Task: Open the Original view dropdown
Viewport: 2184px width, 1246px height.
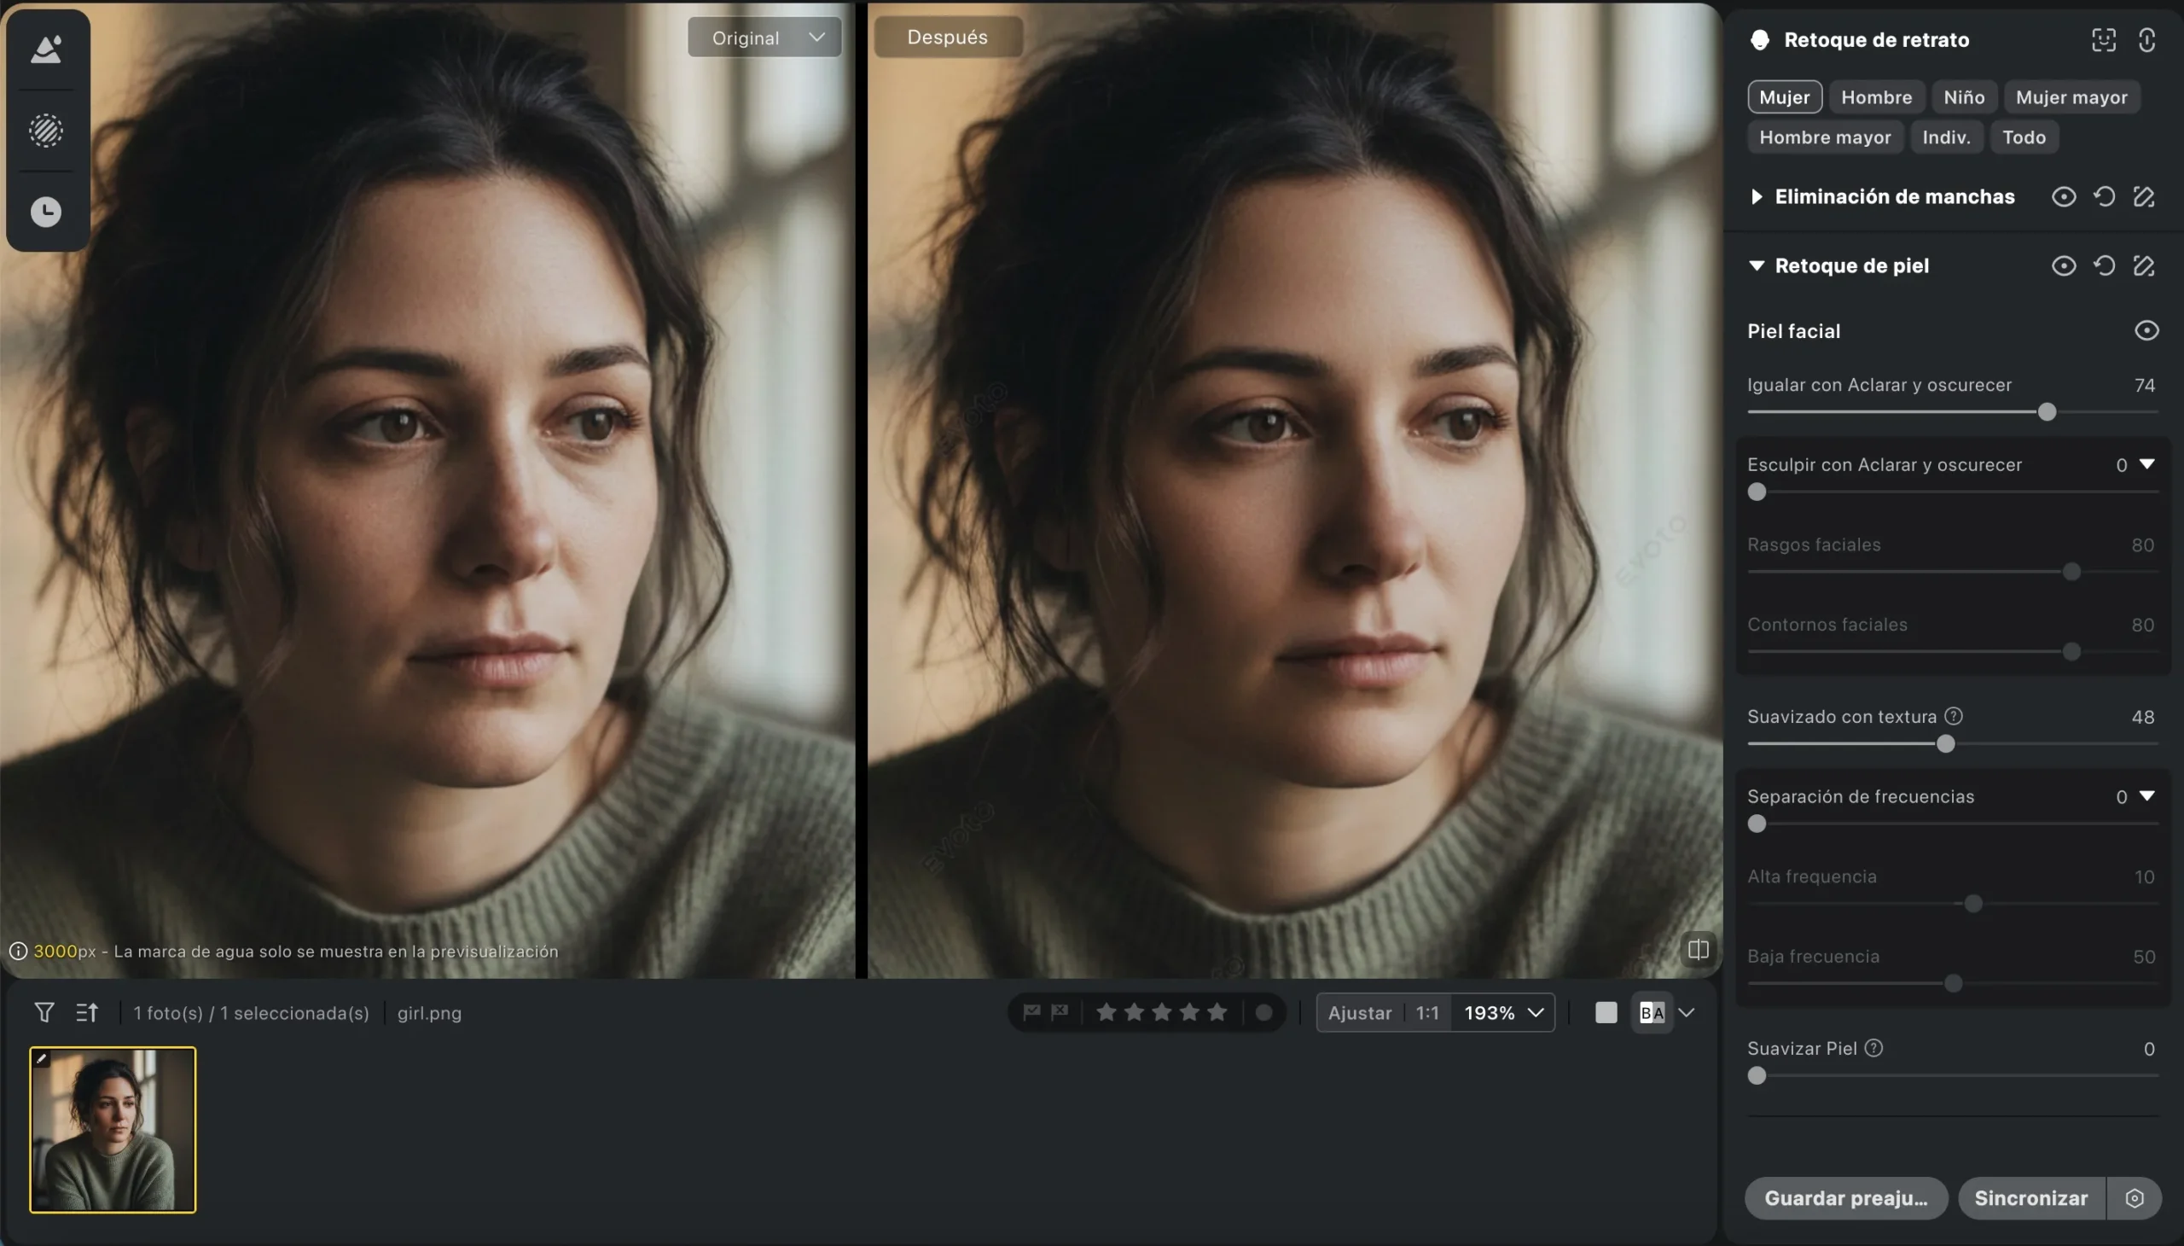Action: click(x=764, y=38)
